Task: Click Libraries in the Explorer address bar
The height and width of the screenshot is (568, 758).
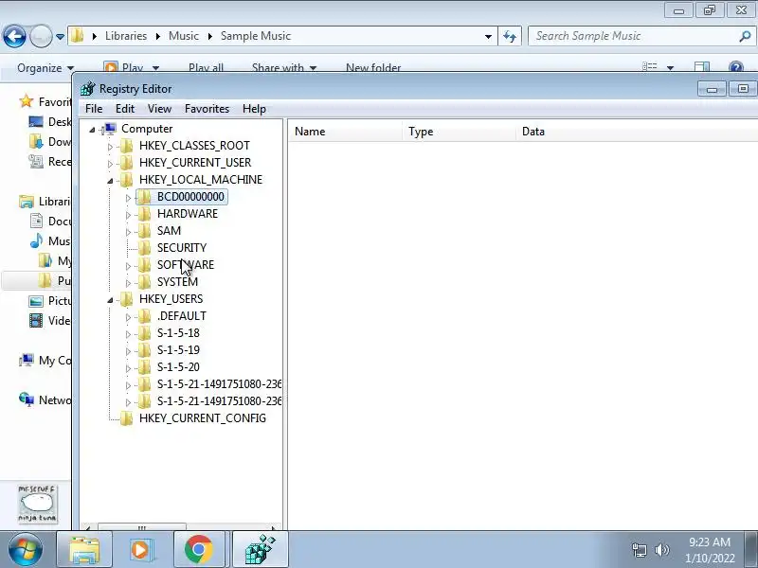Action: pyautogui.click(x=126, y=36)
